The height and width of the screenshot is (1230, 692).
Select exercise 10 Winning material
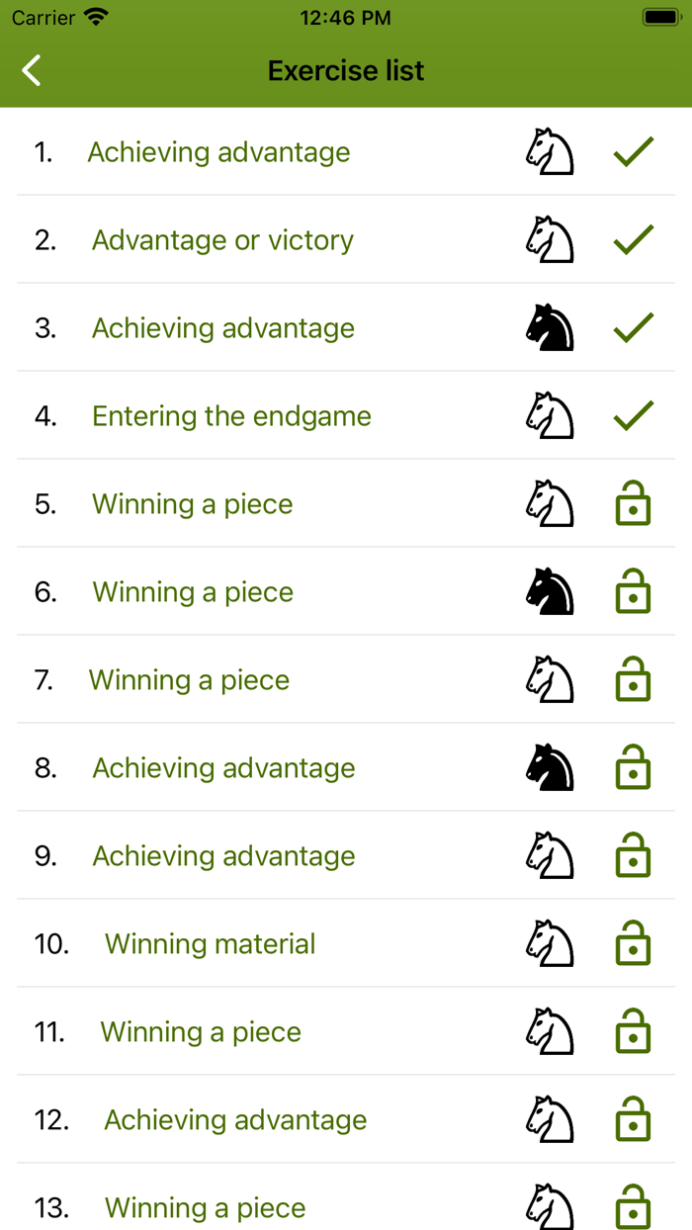(210, 944)
